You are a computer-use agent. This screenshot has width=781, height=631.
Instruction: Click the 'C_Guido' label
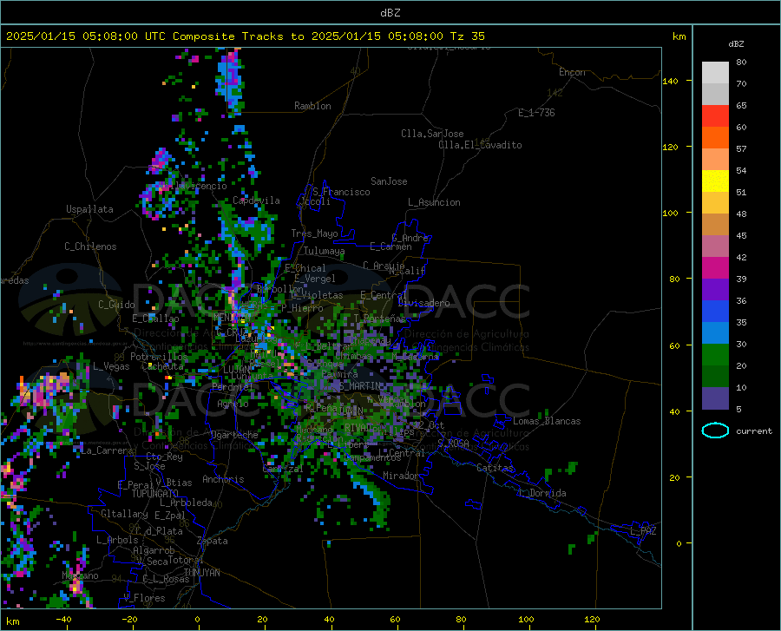tap(116, 305)
